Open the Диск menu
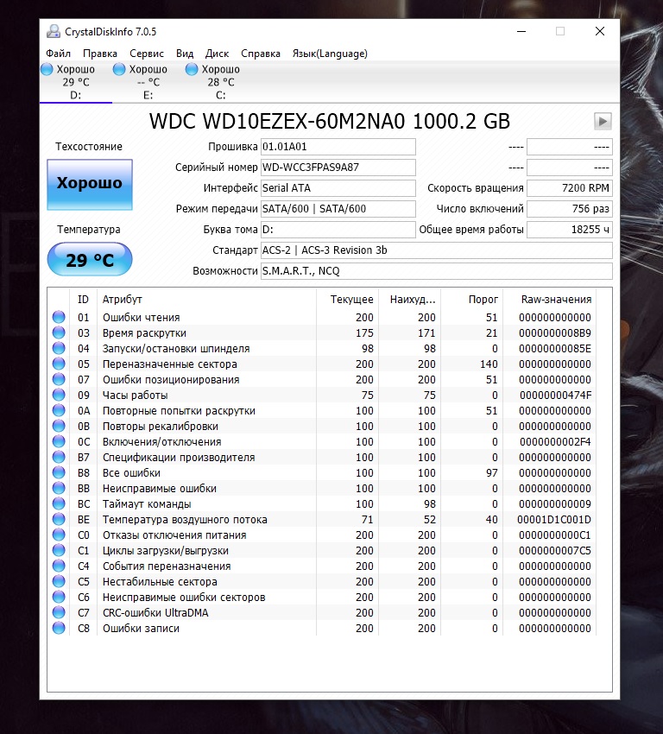The width and height of the screenshot is (663, 734). coord(217,54)
